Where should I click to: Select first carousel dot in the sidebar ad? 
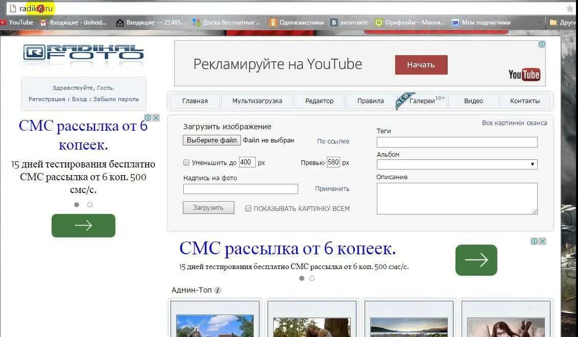tap(77, 205)
